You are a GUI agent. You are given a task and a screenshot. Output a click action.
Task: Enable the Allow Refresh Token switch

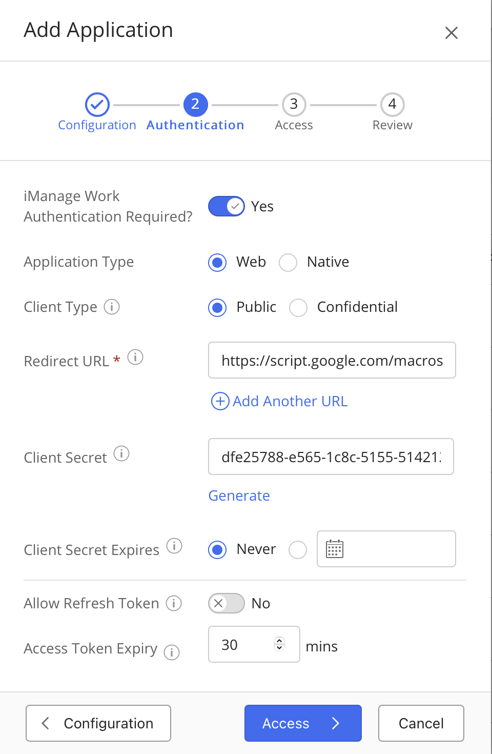pos(227,603)
